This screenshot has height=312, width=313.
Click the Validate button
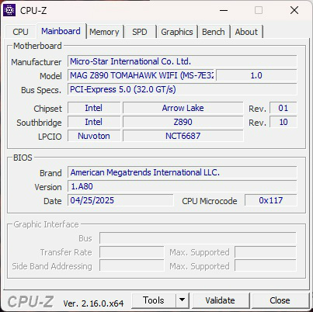point(221,300)
